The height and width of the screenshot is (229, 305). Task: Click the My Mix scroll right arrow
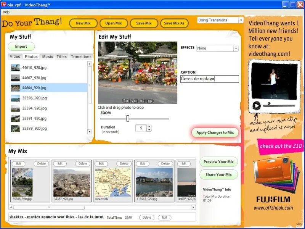[193, 207]
